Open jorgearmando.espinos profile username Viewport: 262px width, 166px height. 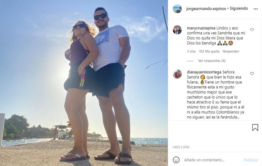(x=206, y=9)
